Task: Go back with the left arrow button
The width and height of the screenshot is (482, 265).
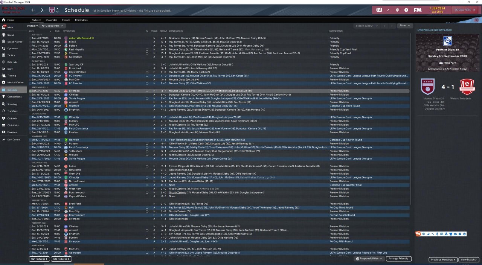Action: [33, 10]
